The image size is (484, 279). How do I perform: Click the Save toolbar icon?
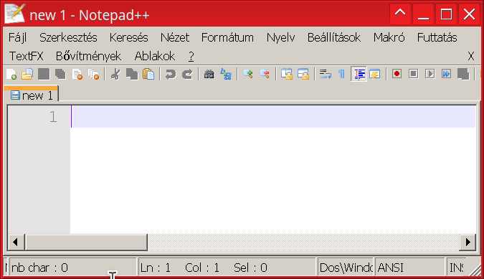click(x=44, y=75)
